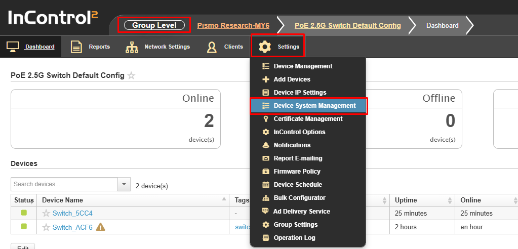The width and height of the screenshot is (518, 249).
Task: Star the PoE 2.5G Switch Default Config group
Action: [x=131, y=75]
